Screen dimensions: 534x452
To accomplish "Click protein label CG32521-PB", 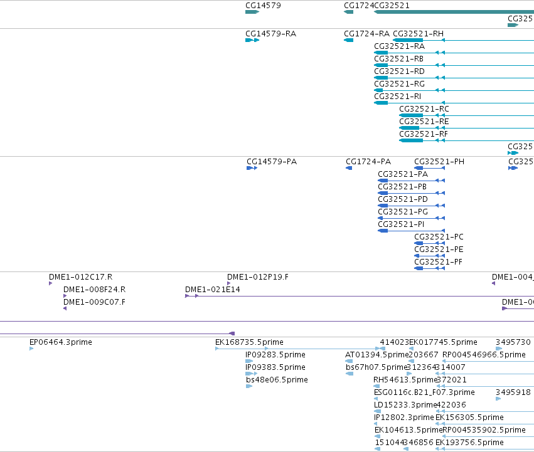I will pos(402,187).
